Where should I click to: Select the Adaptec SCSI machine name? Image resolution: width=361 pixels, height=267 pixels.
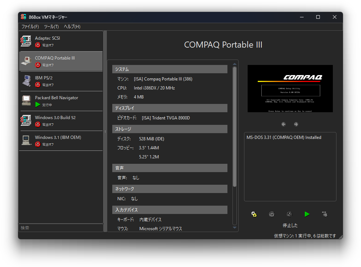click(47, 38)
